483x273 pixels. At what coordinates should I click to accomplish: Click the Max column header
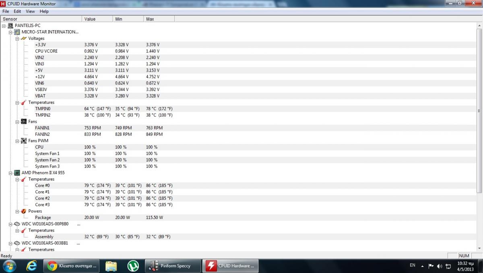tap(159, 19)
